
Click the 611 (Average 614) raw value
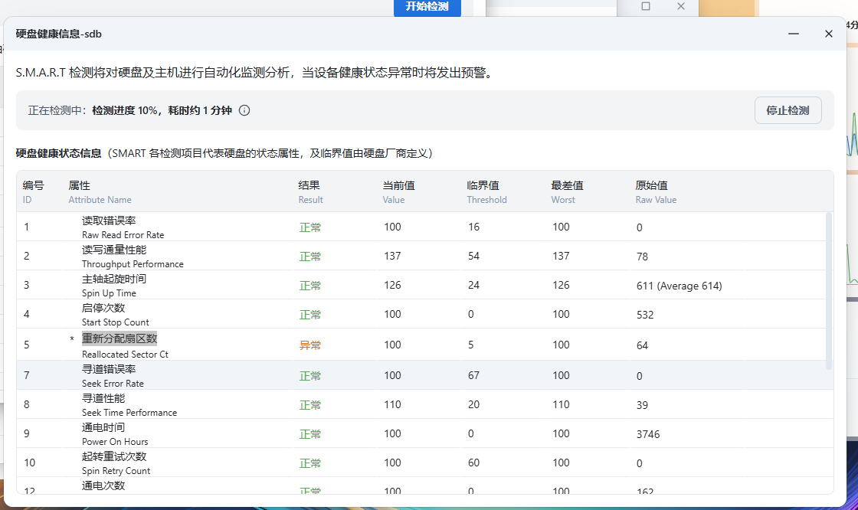click(x=679, y=286)
